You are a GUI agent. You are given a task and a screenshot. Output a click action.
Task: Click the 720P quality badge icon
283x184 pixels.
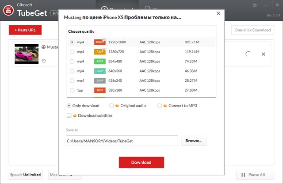pyautogui.click(x=99, y=52)
